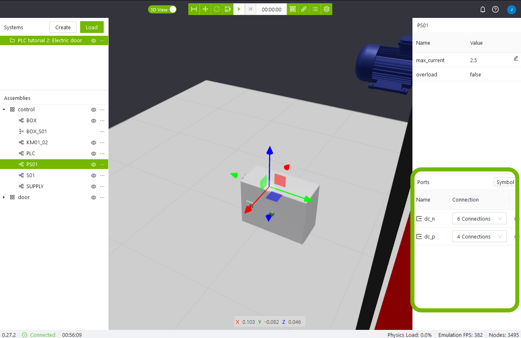Viewport: 521px width, 338px height.
Task: Expand the door assembly tree node
Action: (x=4, y=197)
